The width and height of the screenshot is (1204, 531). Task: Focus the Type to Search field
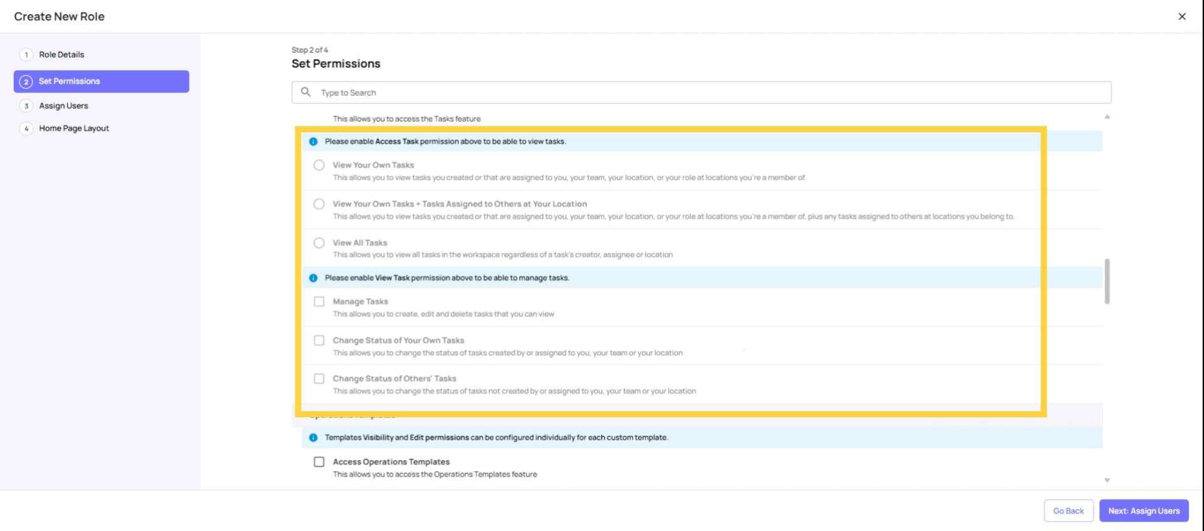pyautogui.click(x=701, y=93)
